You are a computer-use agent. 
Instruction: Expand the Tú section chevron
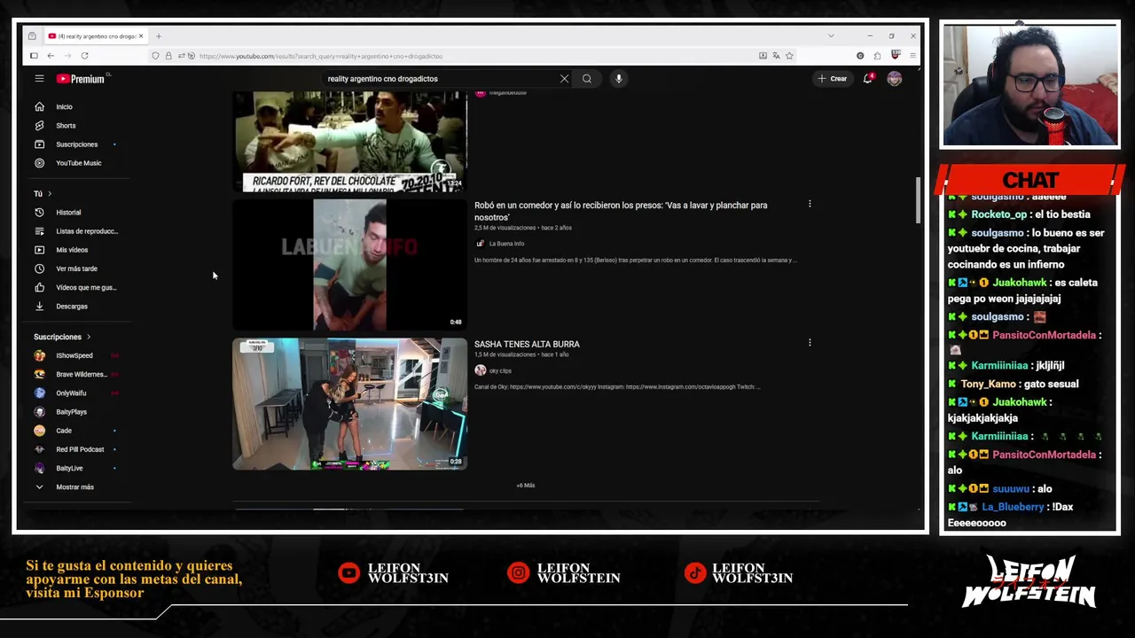(x=50, y=193)
